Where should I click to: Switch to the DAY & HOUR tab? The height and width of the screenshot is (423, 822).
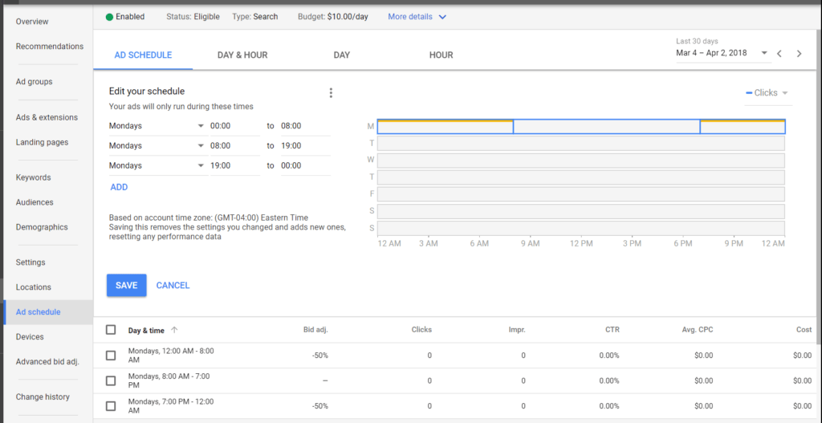coord(242,55)
